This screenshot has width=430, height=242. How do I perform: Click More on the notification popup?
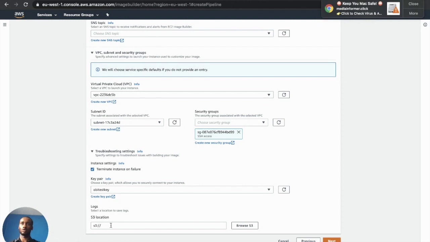413,13
